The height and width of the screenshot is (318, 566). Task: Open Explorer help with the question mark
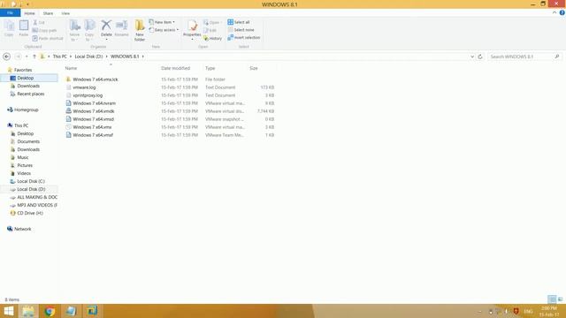click(x=562, y=12)
